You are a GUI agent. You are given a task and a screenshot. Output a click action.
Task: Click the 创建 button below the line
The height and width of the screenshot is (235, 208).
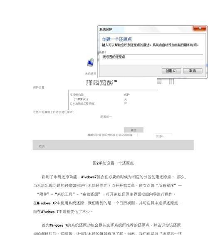click(x=161, y=136)
